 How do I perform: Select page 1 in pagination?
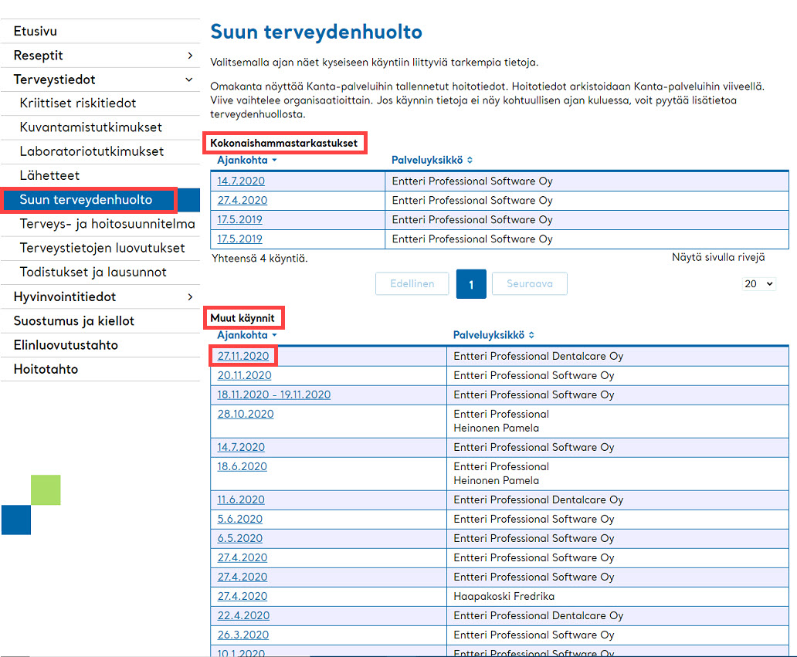471,284
